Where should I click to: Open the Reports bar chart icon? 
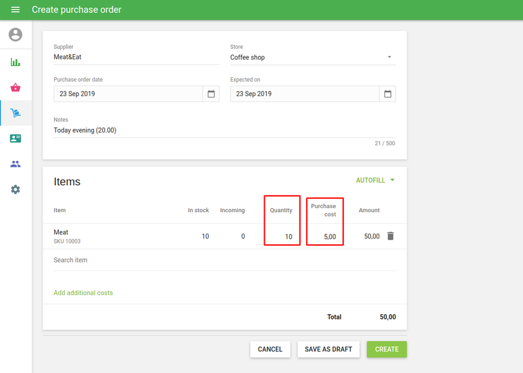coord(16,62)
